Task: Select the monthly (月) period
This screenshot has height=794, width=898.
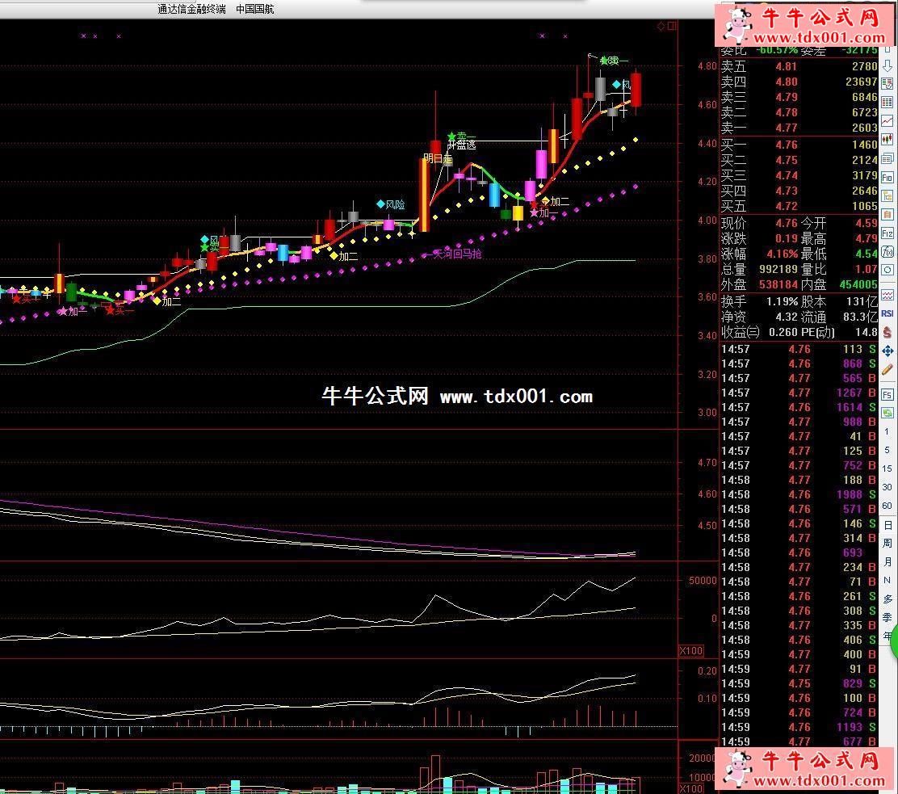Action: [888, 562]
